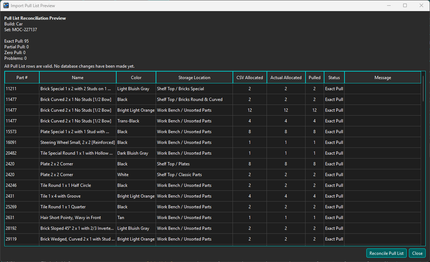
Task: Click the Color column header
Action: 136,78
